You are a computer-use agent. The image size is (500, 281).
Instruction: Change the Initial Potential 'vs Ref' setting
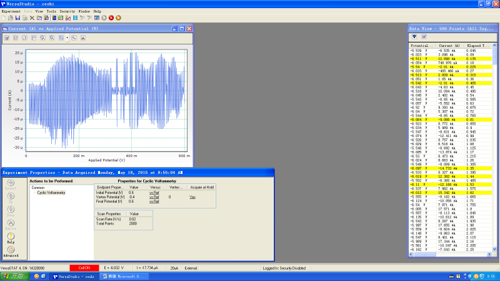(155, 192)
